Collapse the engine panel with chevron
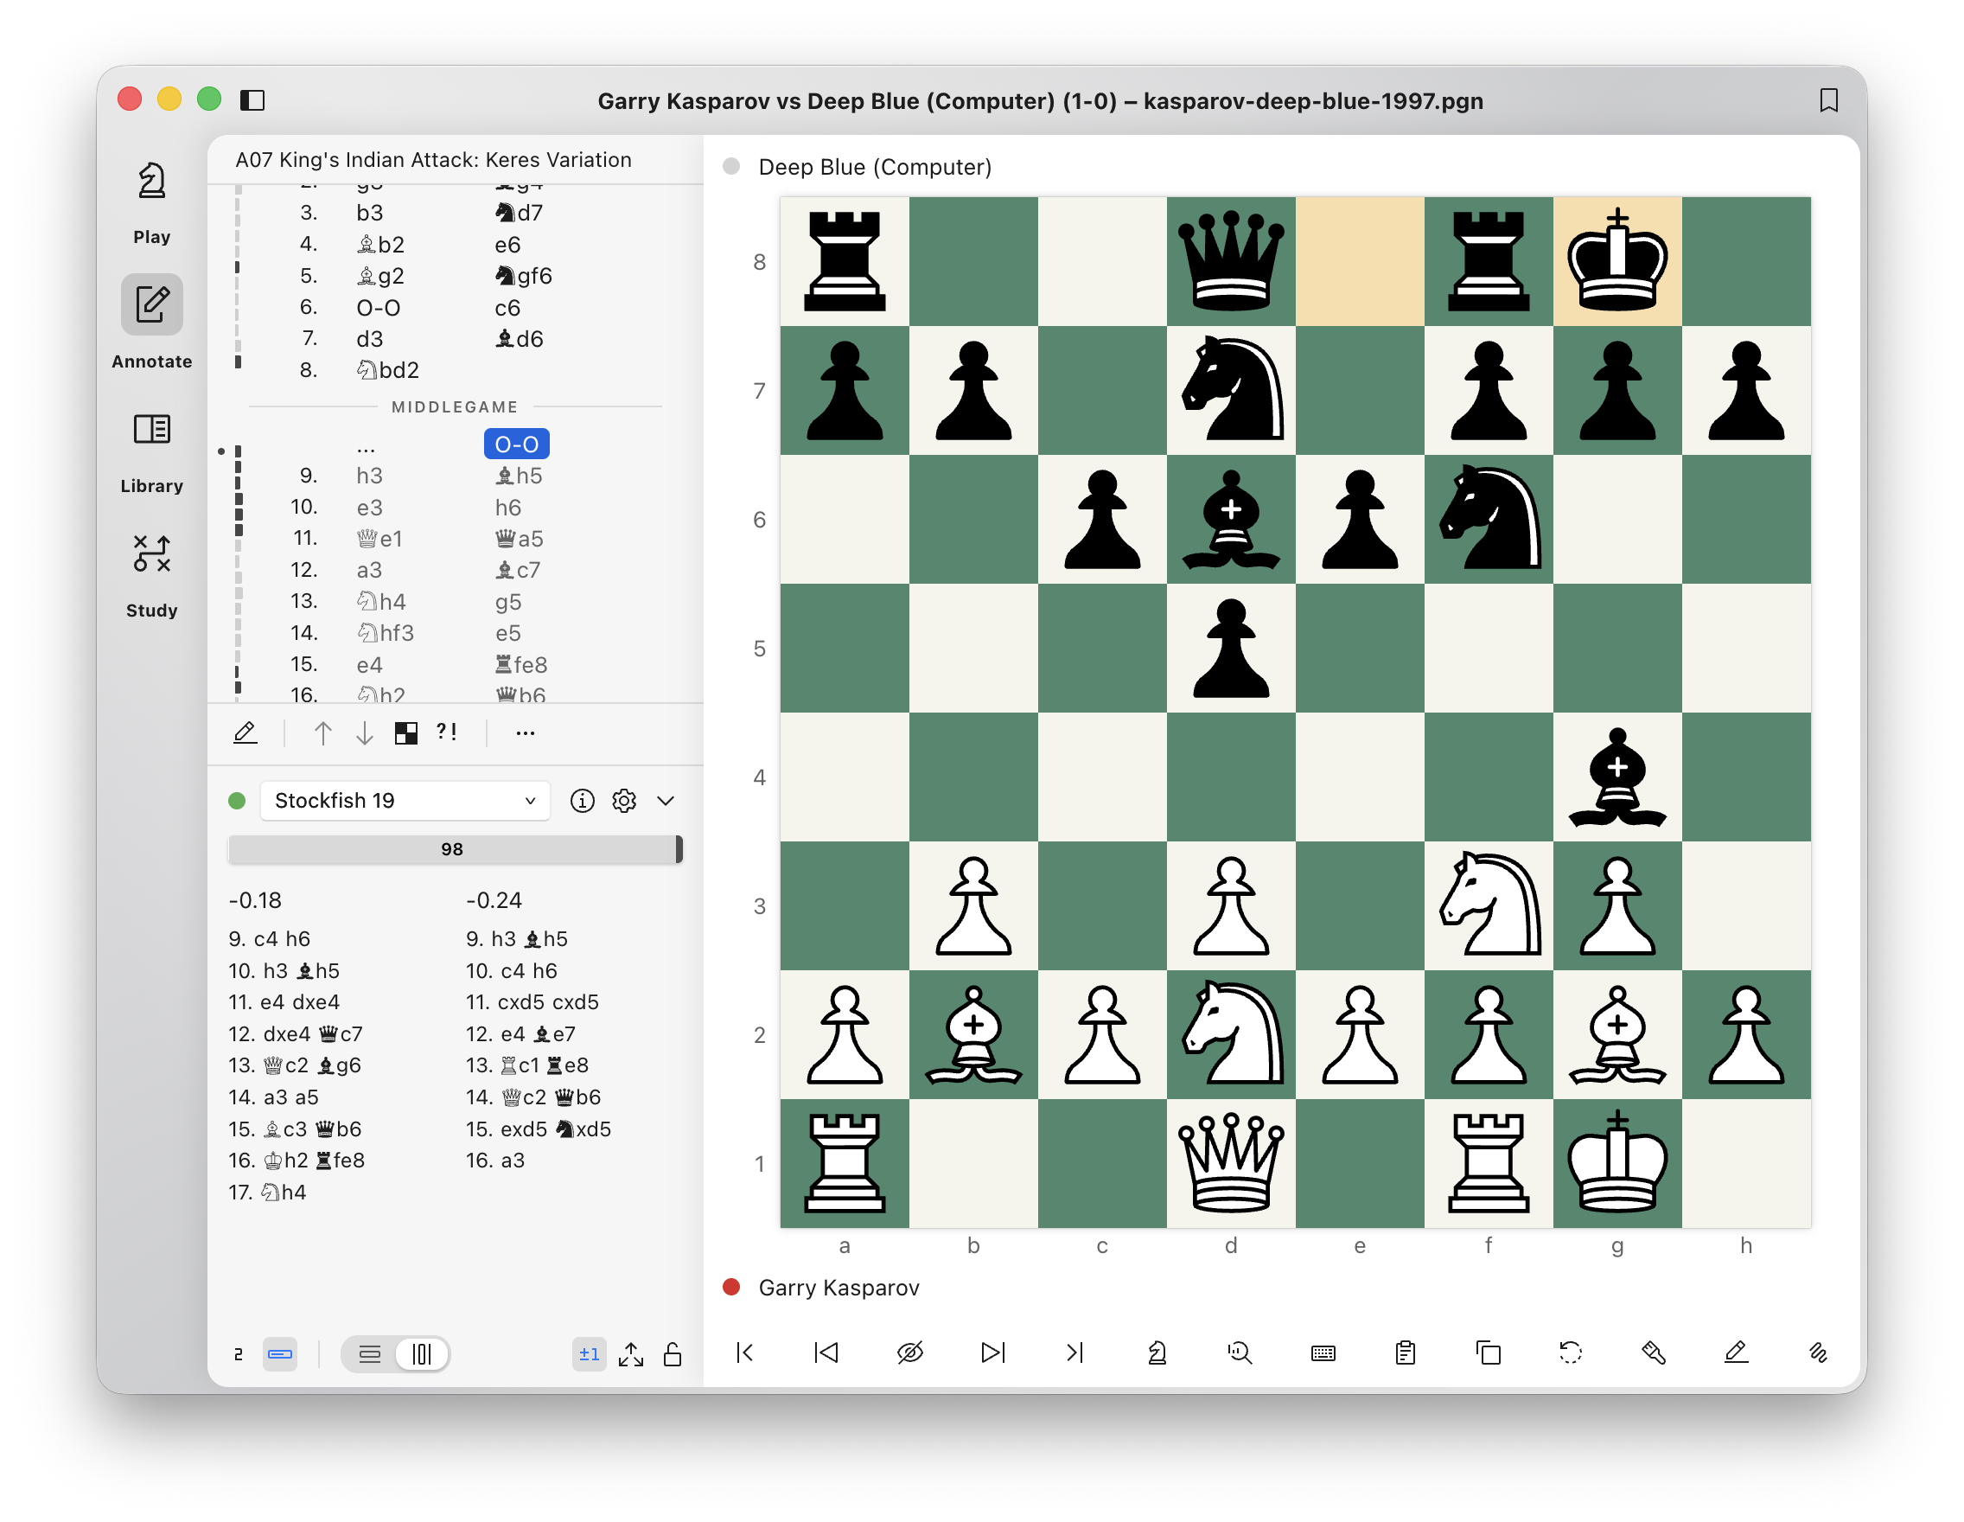Viewport: 1964px width, 1522px height. click(666, 801)
